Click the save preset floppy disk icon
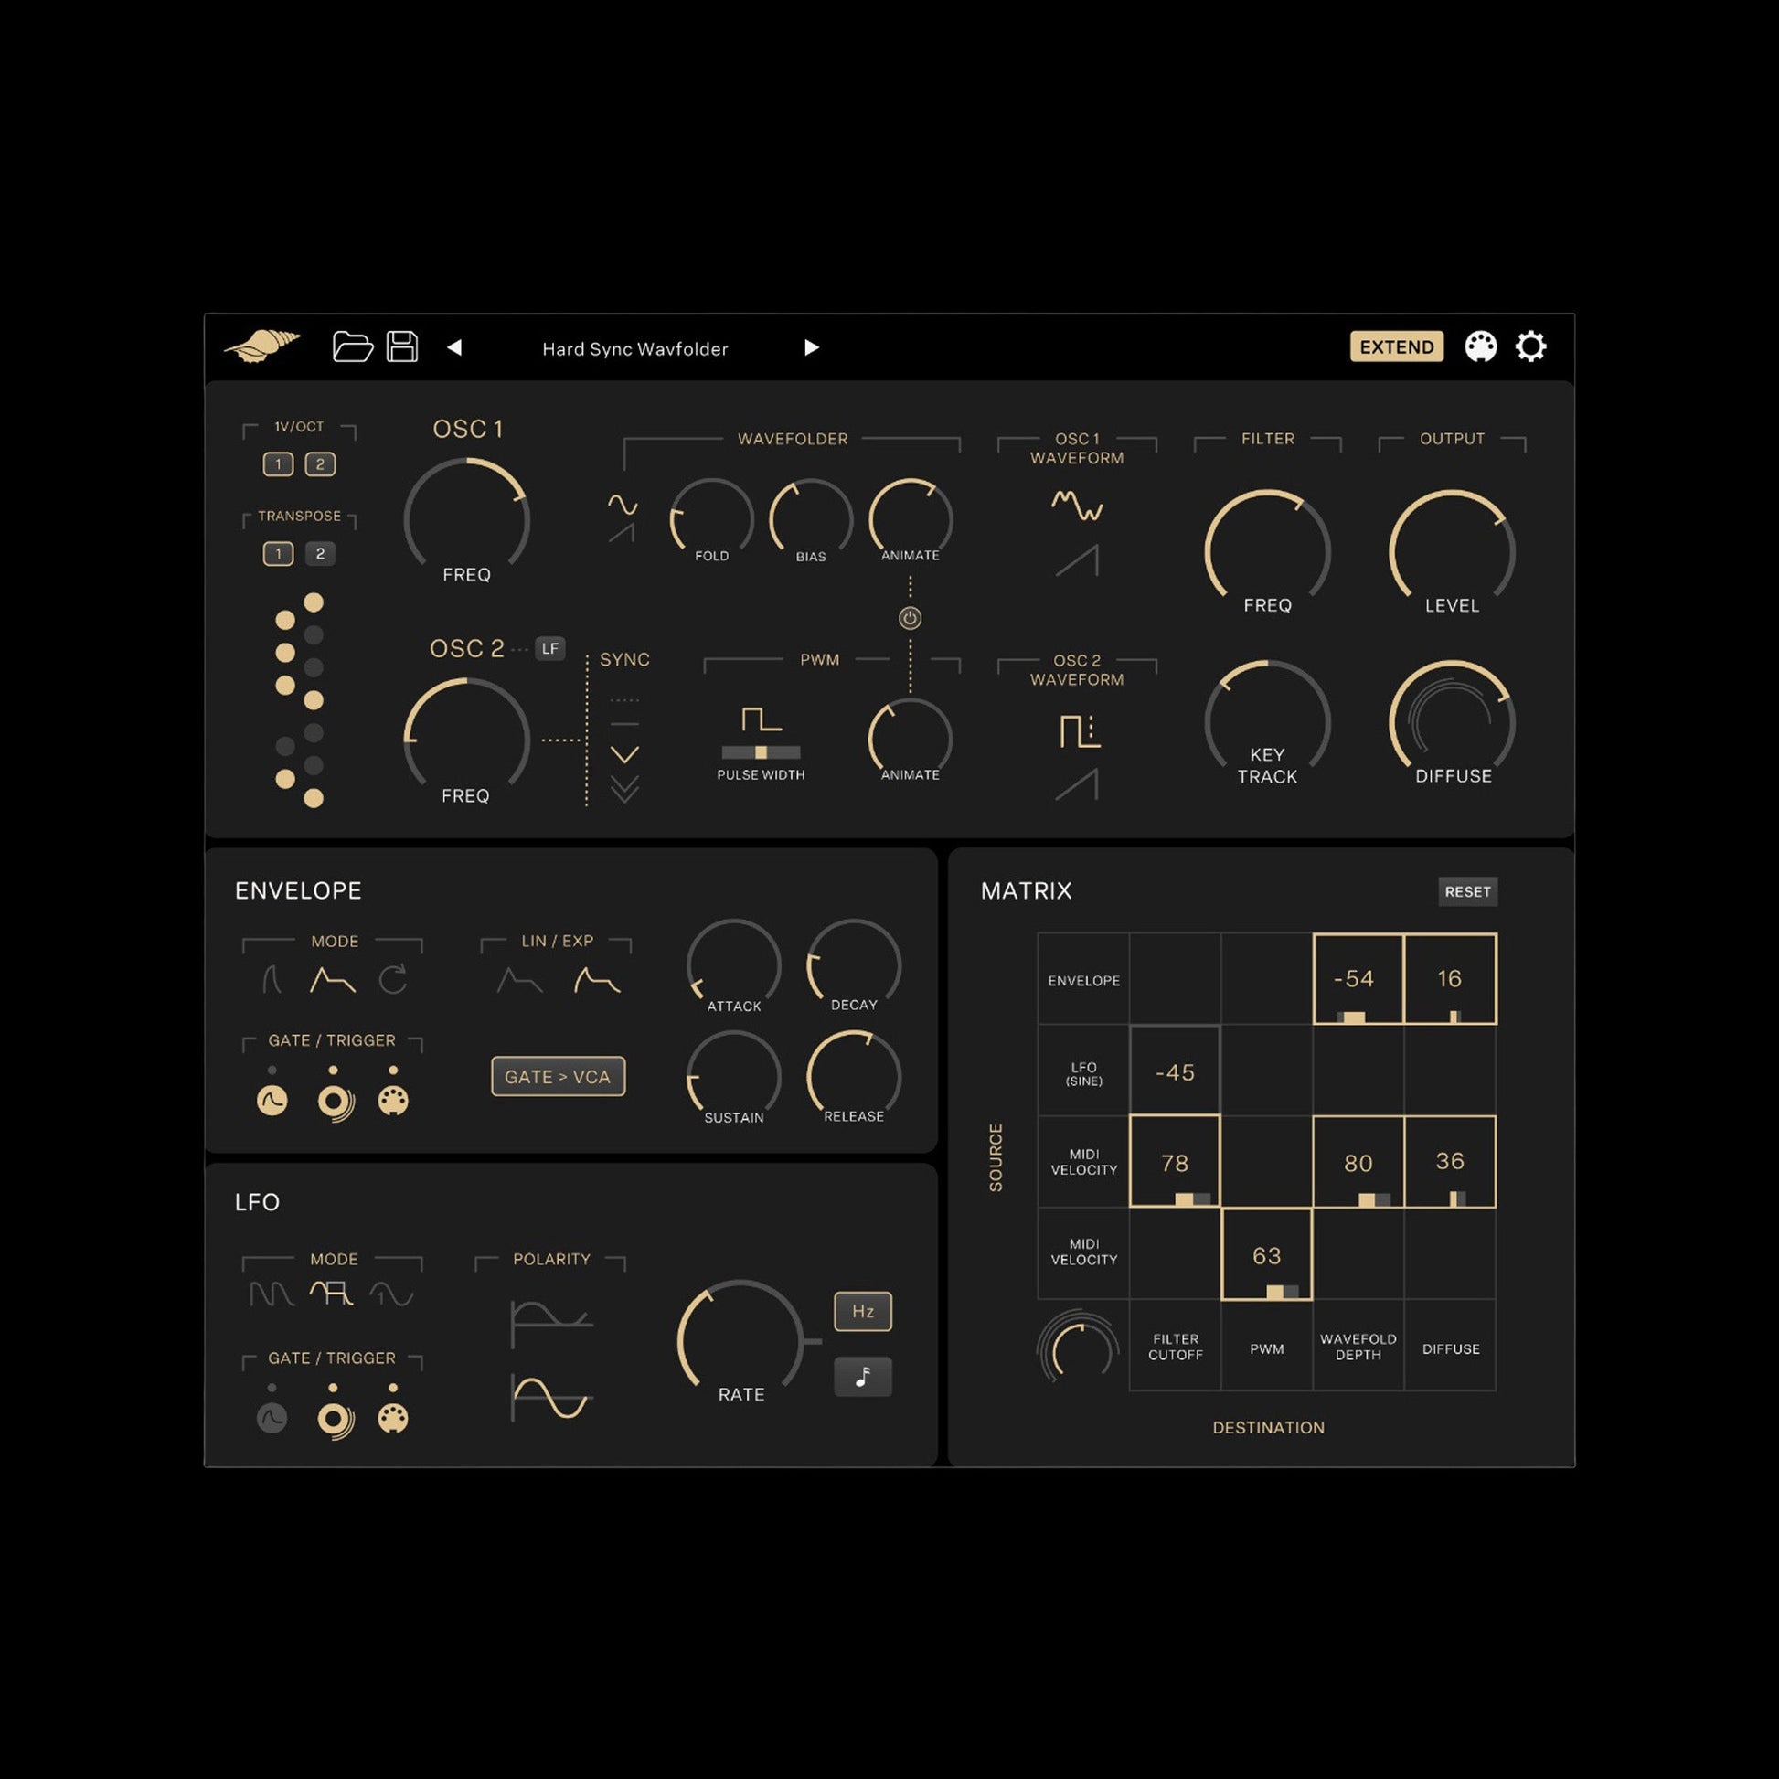 coord(401,347)
